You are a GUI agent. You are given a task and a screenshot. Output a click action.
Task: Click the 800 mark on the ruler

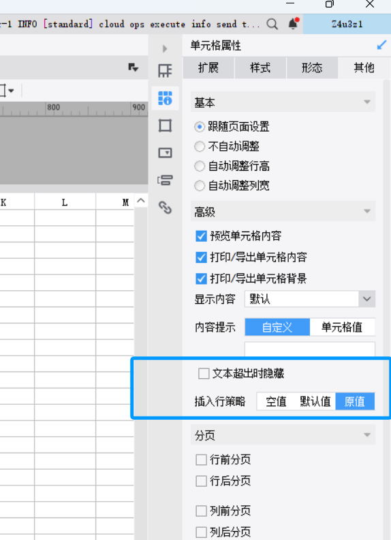pos(54,107)
